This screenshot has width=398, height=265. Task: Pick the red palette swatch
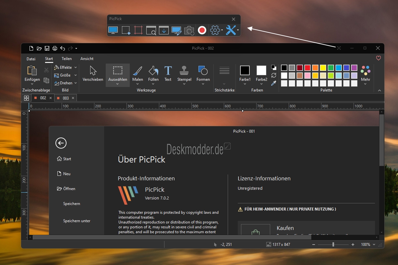point(308,68)
